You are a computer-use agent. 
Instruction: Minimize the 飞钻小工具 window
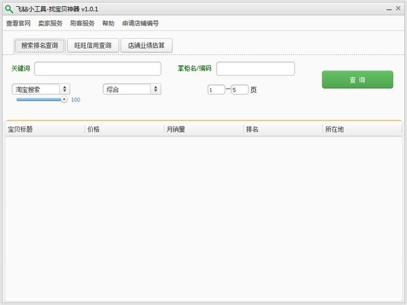[389, 9]
